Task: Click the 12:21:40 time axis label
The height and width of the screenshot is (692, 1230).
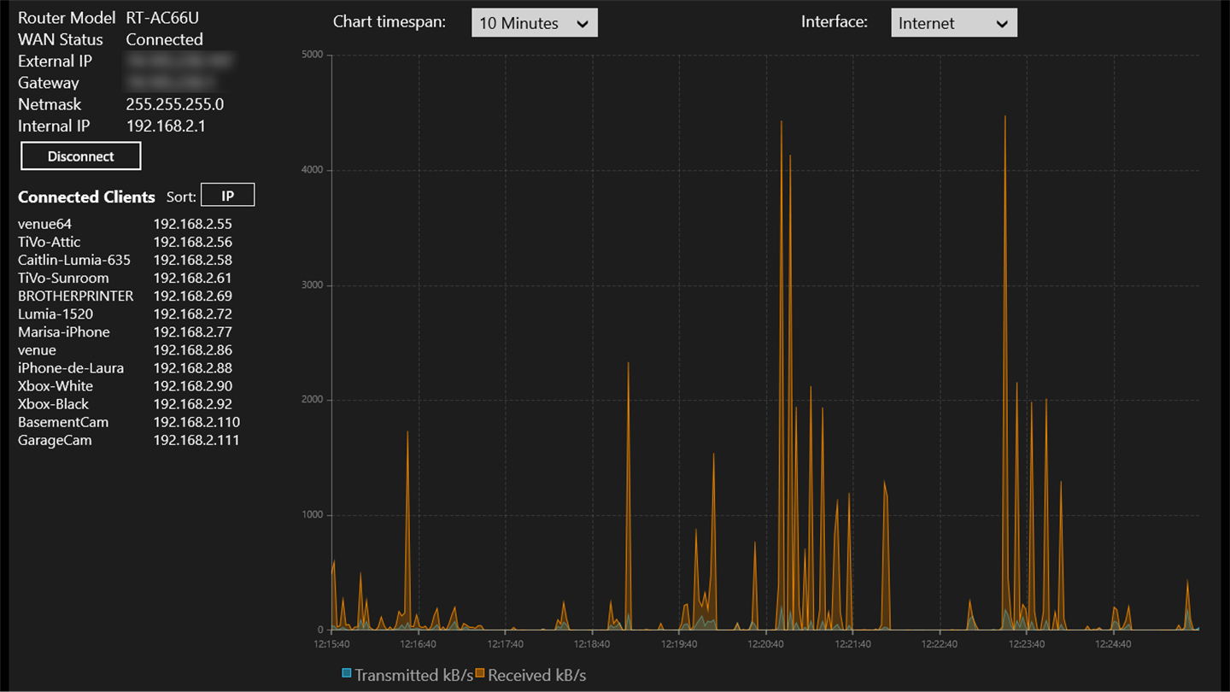Action: point(852,644)
